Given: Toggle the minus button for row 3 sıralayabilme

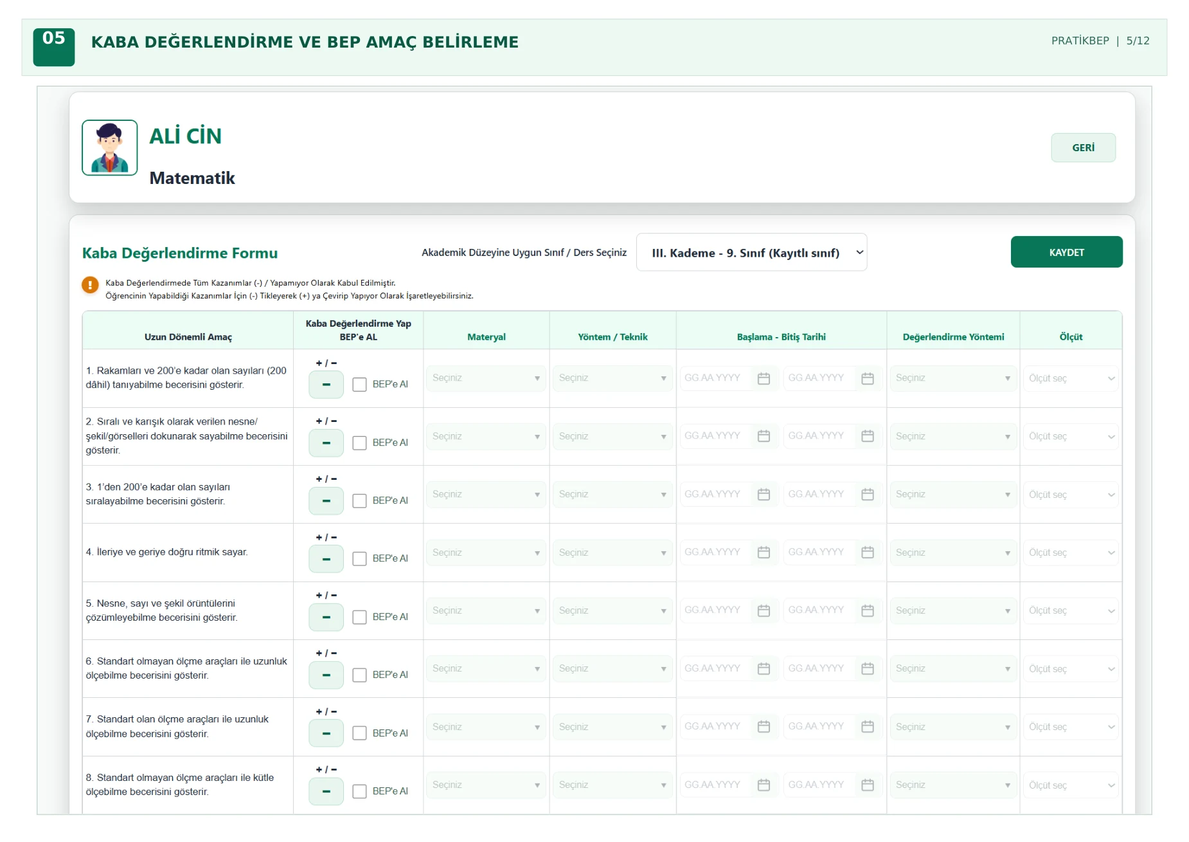Looking at the screenshot, I should coord(326,500).
